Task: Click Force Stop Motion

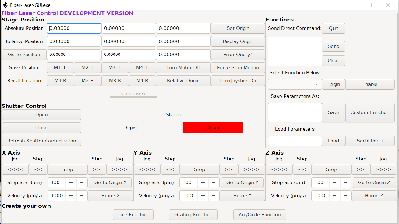Action: click(238, 68)
